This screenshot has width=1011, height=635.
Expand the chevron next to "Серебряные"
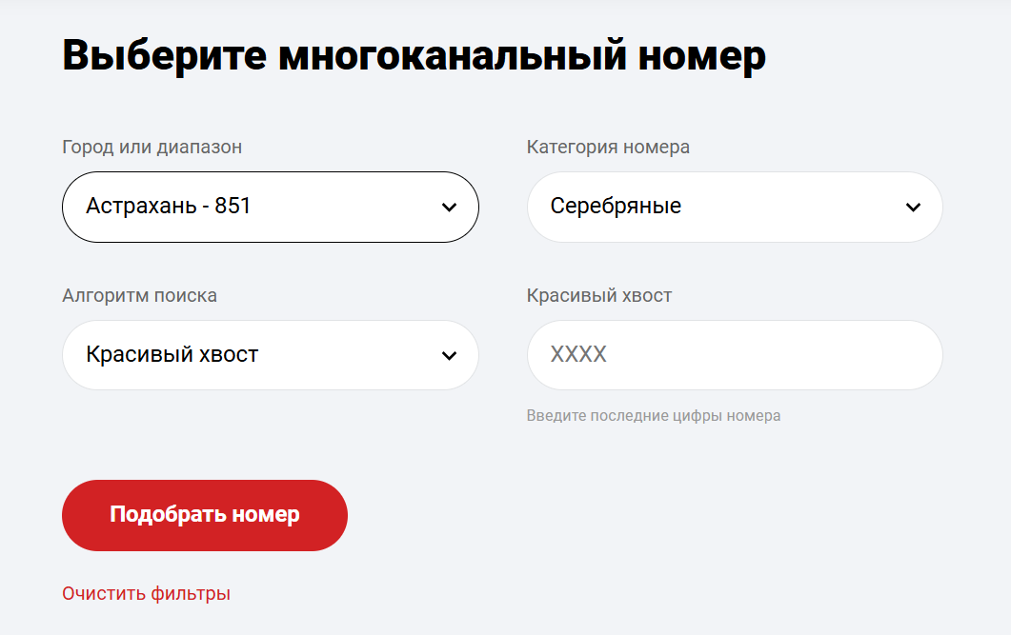[913, 207]
